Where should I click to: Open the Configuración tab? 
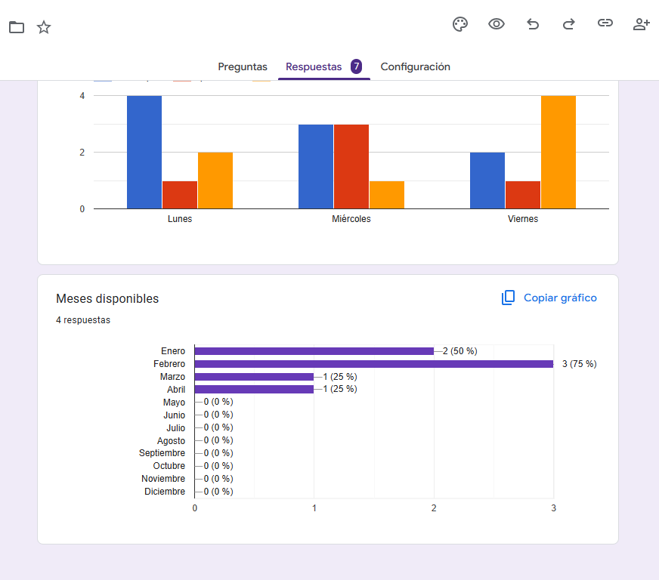pos(415,66)
